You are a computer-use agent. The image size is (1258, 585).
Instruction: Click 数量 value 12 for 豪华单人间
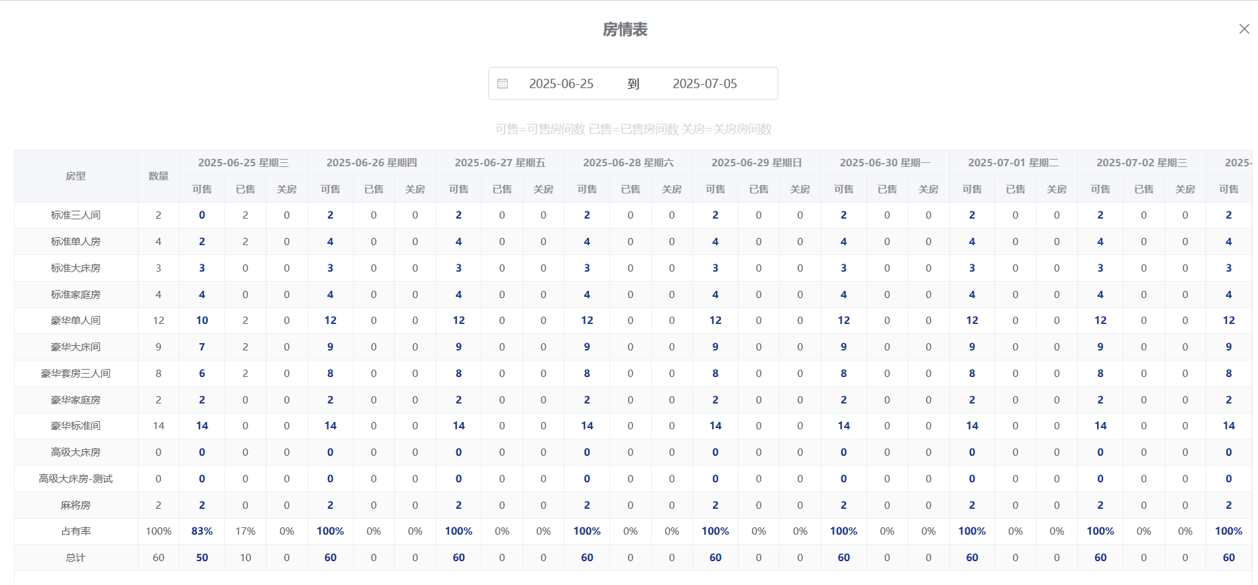click(x=158, y=321)
